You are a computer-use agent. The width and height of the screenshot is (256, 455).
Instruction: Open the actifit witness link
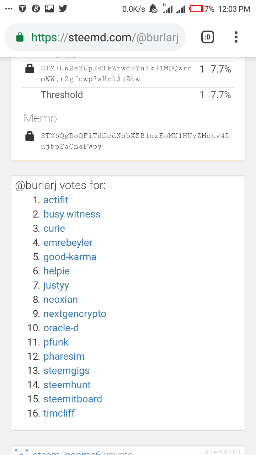pos(56,200)
